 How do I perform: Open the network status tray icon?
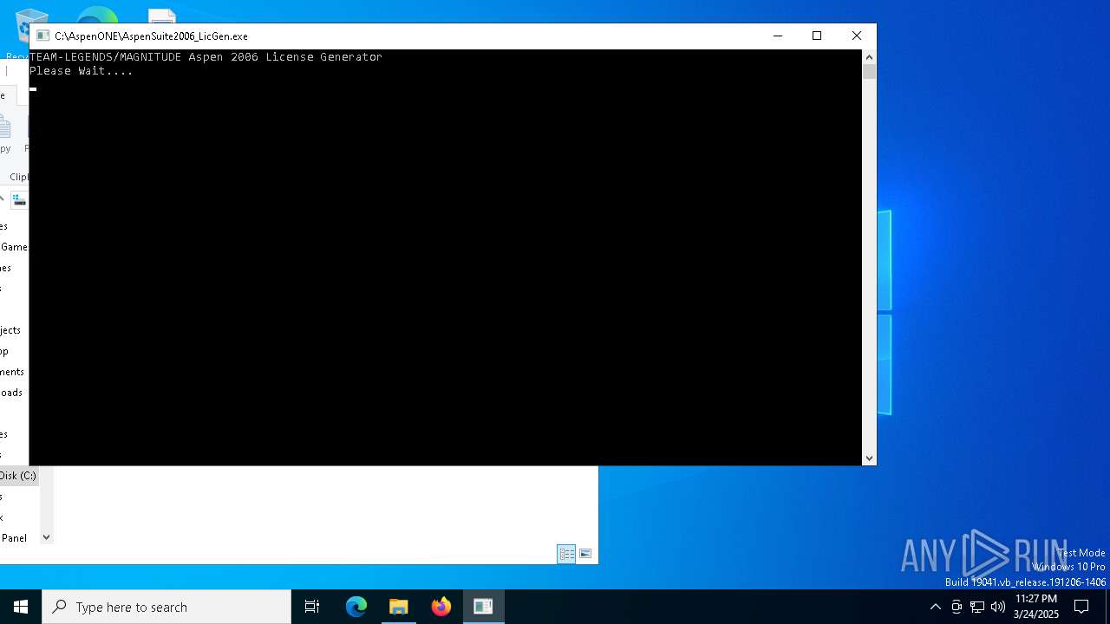pyautogui.click(x=977, y=607)
